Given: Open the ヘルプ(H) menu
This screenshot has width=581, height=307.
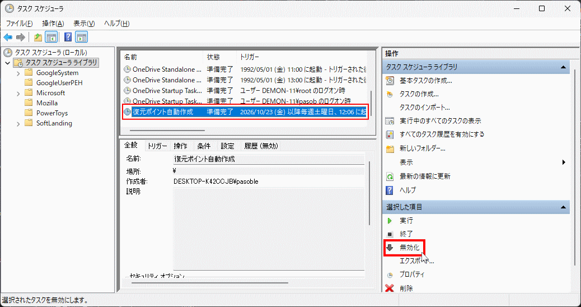Looking at the screenshot, I should [x=117, y=24].
